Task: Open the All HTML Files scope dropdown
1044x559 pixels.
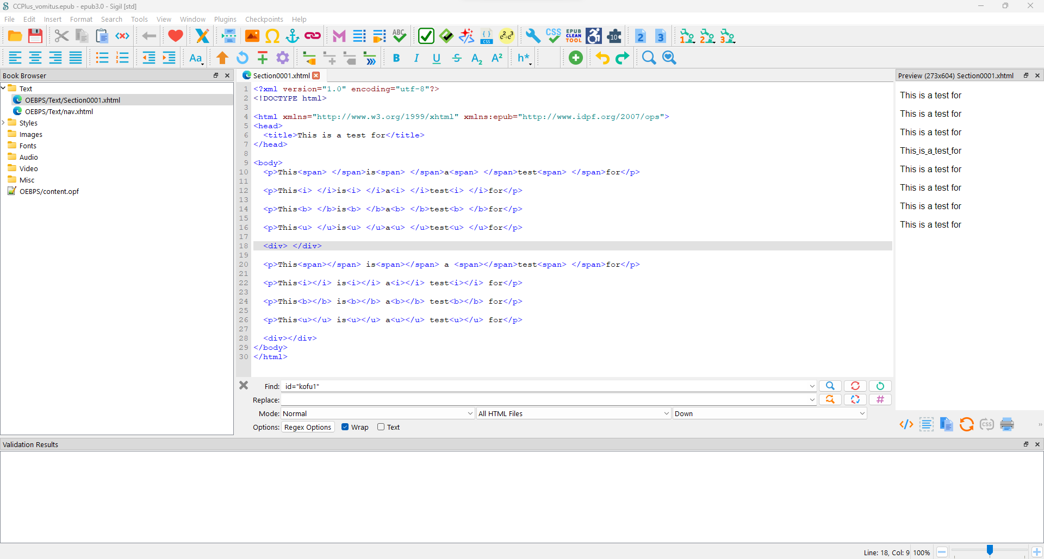Action: (x=573, y=413)
